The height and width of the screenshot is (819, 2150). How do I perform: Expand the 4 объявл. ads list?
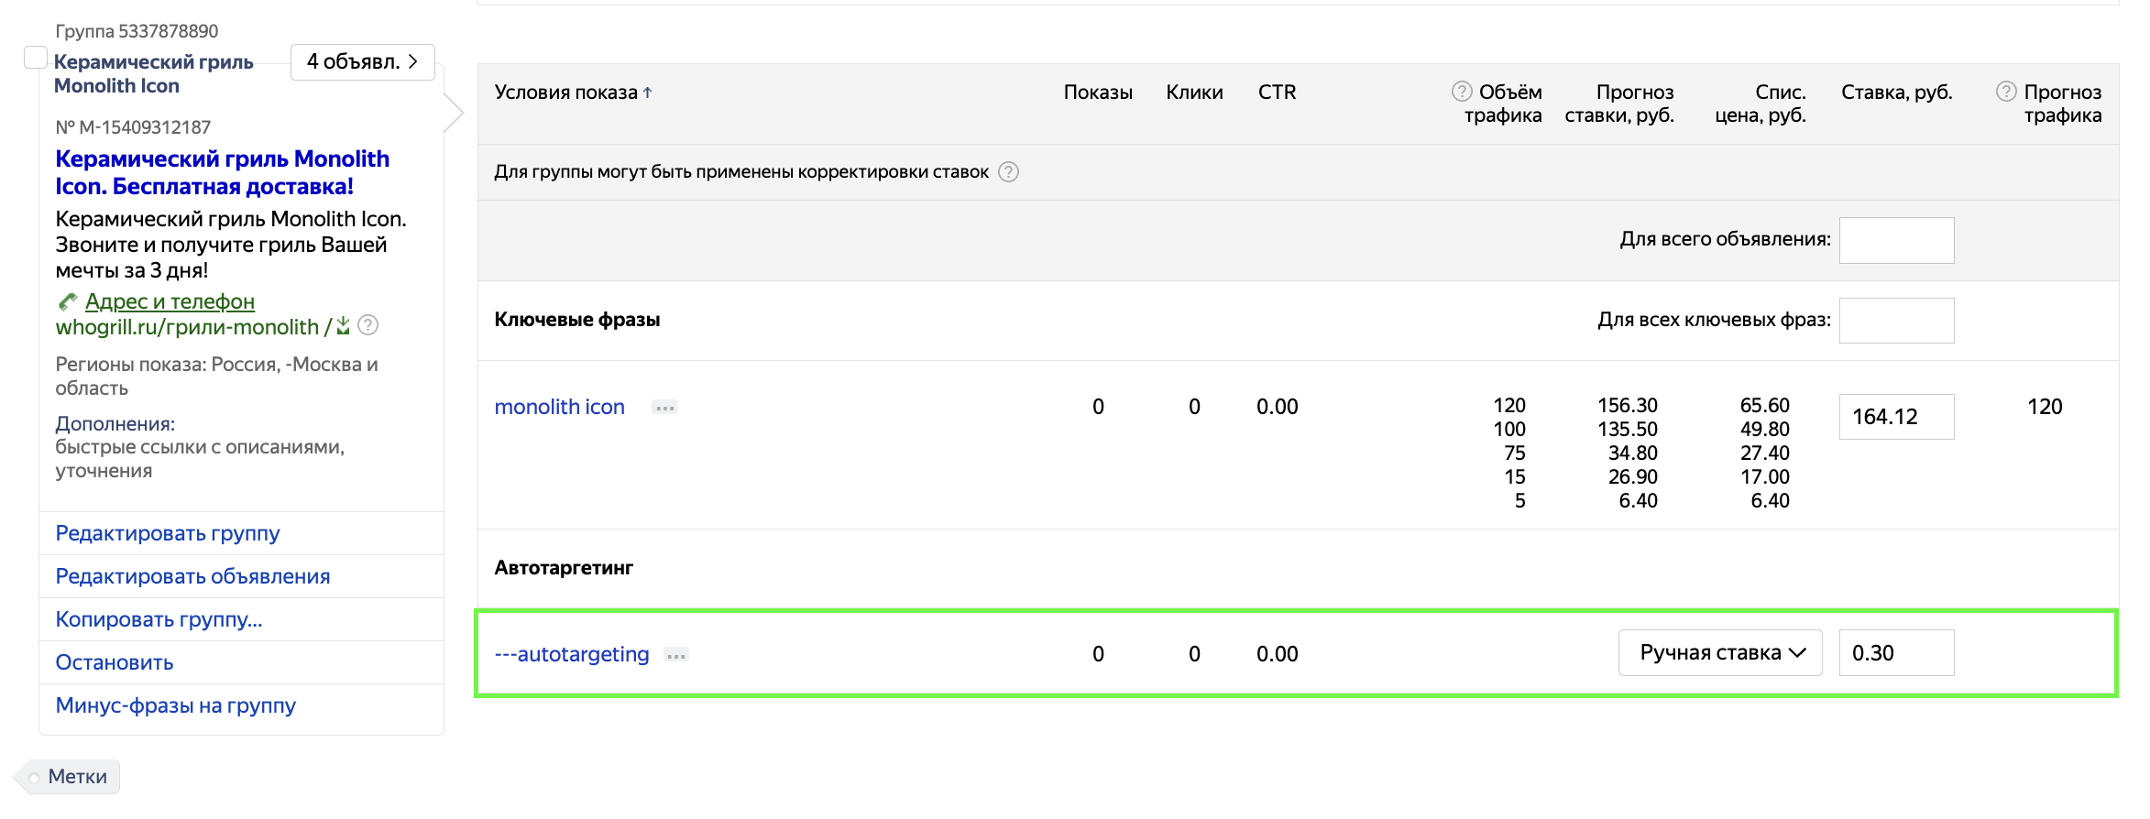tap(362, 62)
